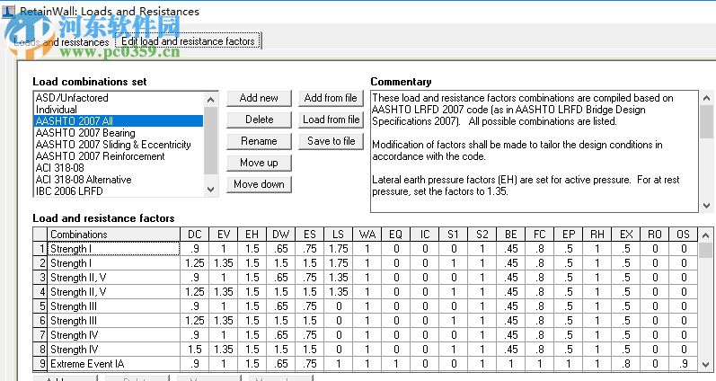Click OS value .9 in Extreme Event IA row
This screenshot has width=716, height=381.
tap(684, 364)
